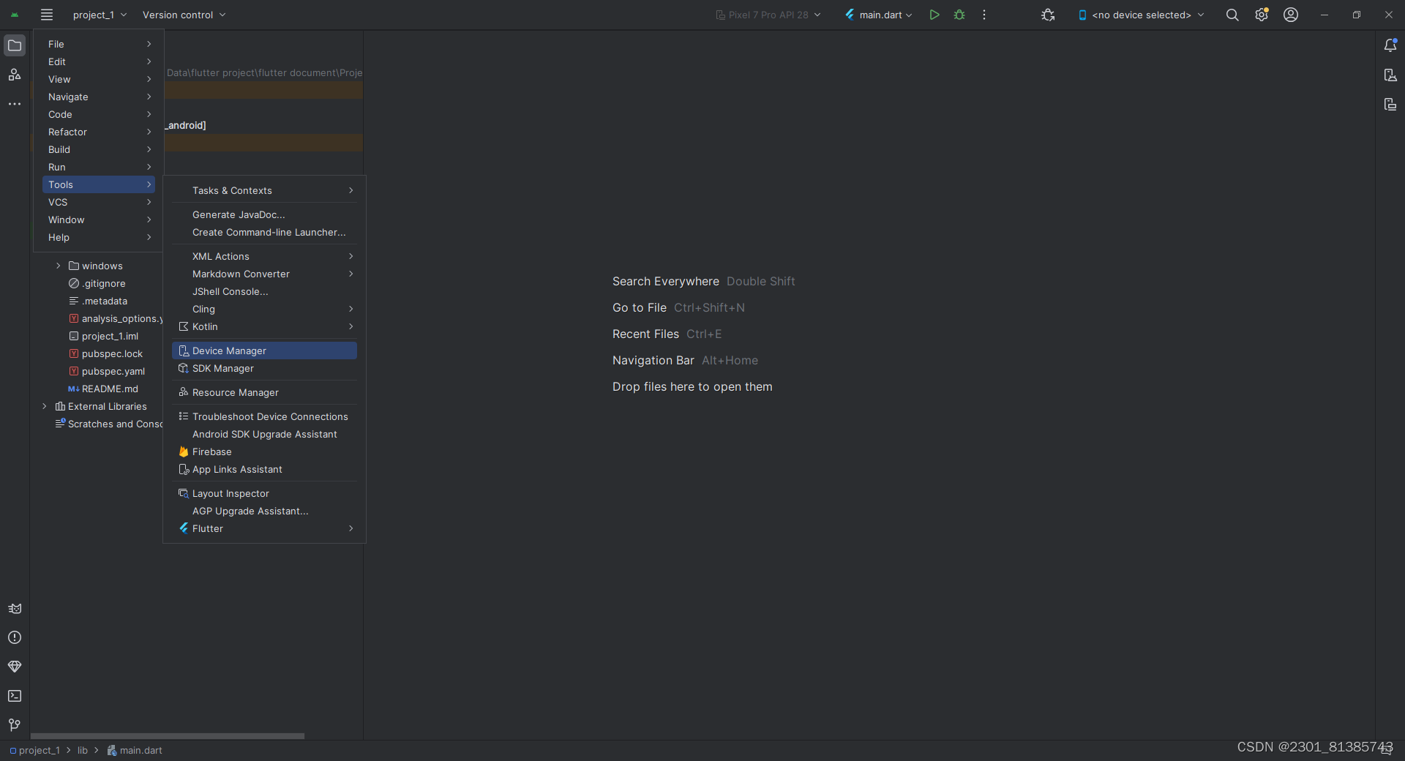Choose JShell Console... menu item

pos(264,291)
